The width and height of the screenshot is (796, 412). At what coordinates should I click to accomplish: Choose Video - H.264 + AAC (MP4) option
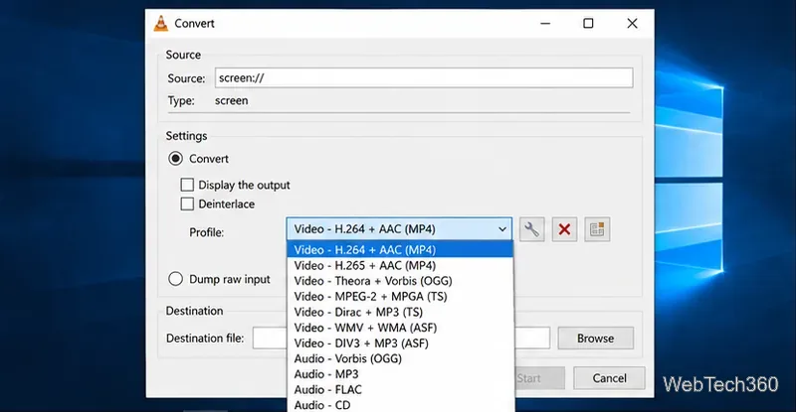[400, 249]
